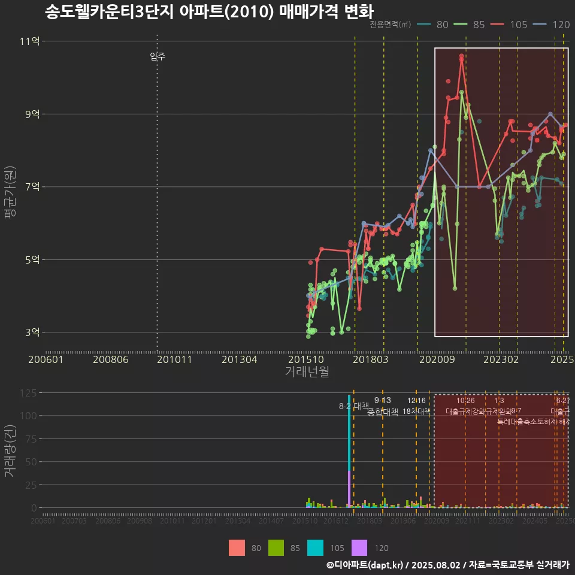The width and height of the screenshot is (575, 575).
Task: Click the '종합대책' annotation text
Action: coord(383,412)
